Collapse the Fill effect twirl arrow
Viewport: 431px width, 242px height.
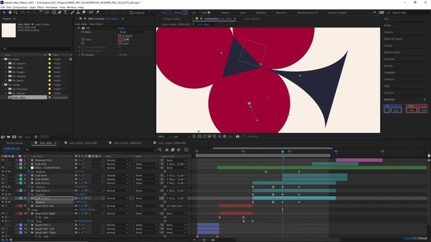click(76, 28)
